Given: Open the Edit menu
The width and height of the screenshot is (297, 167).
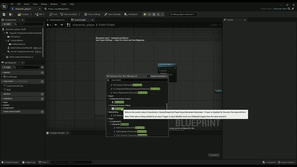Looking at the screenshot, I should (x=19, y=4).
